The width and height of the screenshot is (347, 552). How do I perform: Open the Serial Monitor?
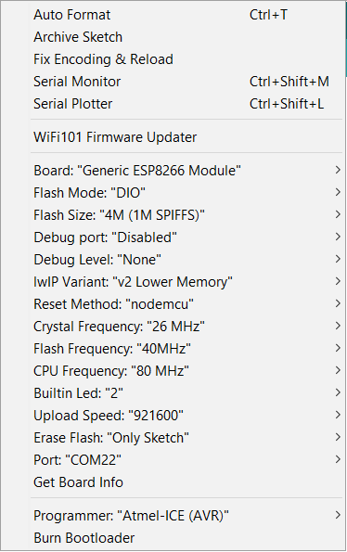186,82
